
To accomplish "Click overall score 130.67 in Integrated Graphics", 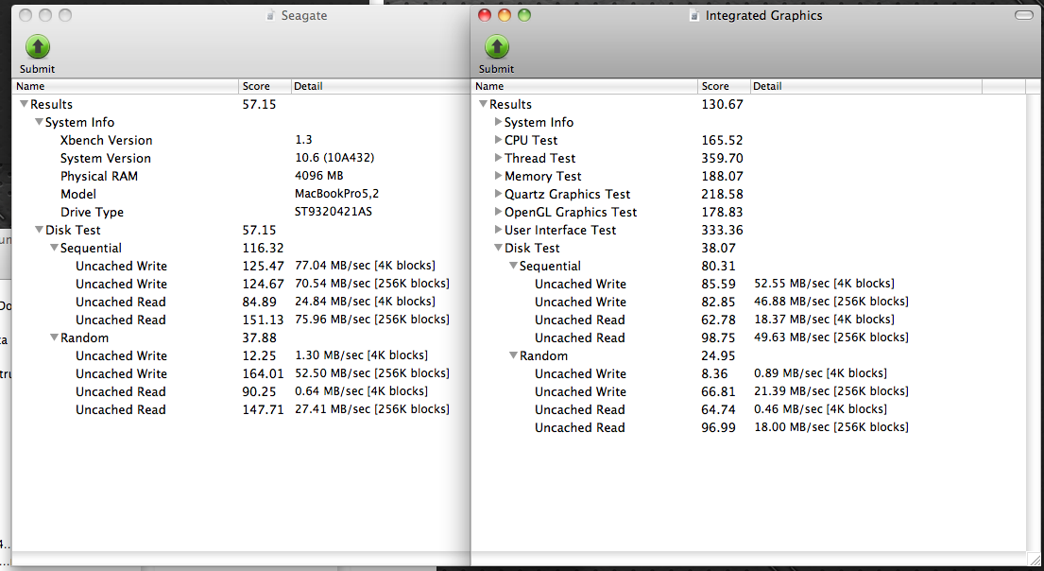I will (723, 104).
